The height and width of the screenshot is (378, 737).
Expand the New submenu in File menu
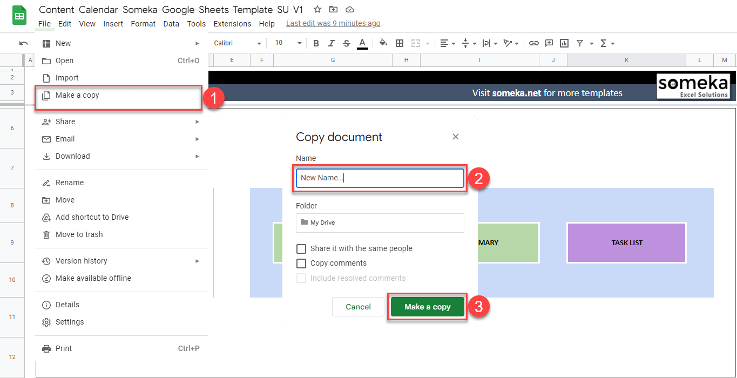(x=121, y=43)
